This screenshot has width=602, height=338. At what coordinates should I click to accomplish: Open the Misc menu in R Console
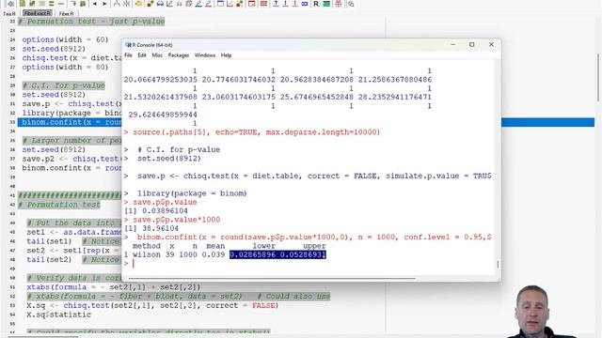coord(157,55)
